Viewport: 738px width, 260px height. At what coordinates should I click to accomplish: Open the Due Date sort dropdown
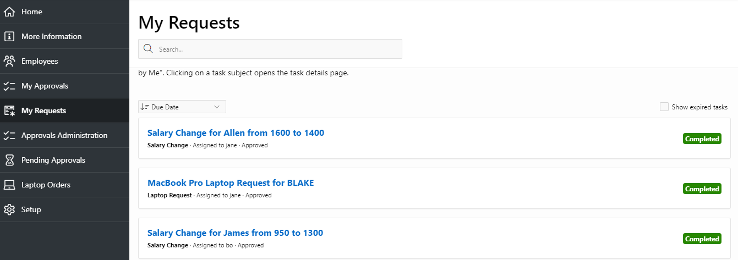[182, 107]
